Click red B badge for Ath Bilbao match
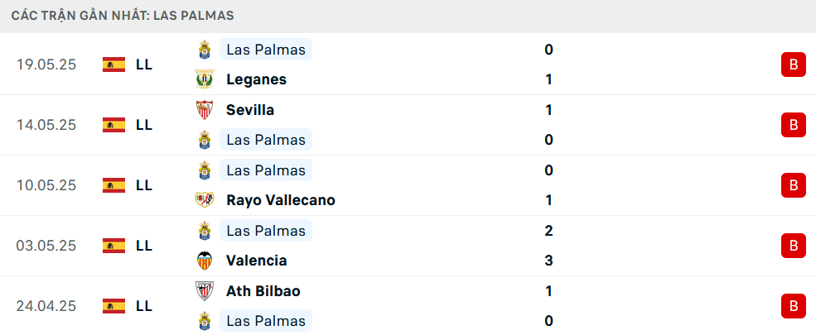The height and width of the screenshot is (335, 816). click(793, 306)
